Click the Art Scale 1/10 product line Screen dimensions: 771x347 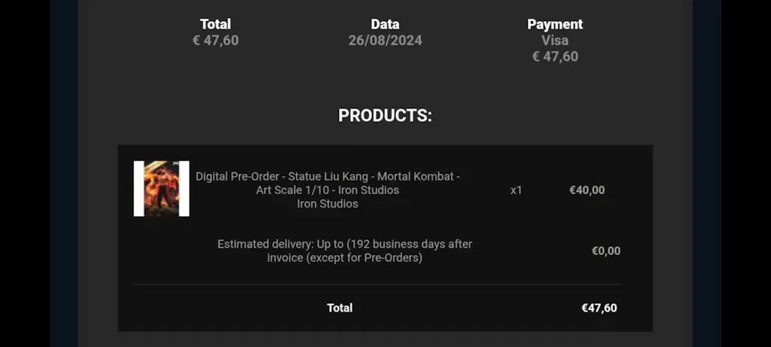point(328,190)
